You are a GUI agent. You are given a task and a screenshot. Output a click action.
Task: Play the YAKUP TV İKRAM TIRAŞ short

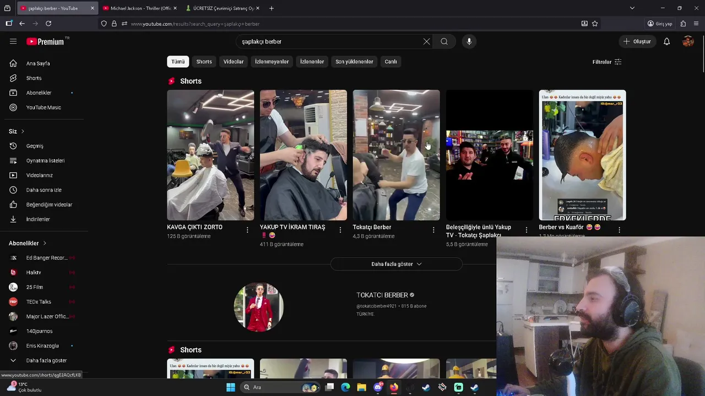pos(303,155)
